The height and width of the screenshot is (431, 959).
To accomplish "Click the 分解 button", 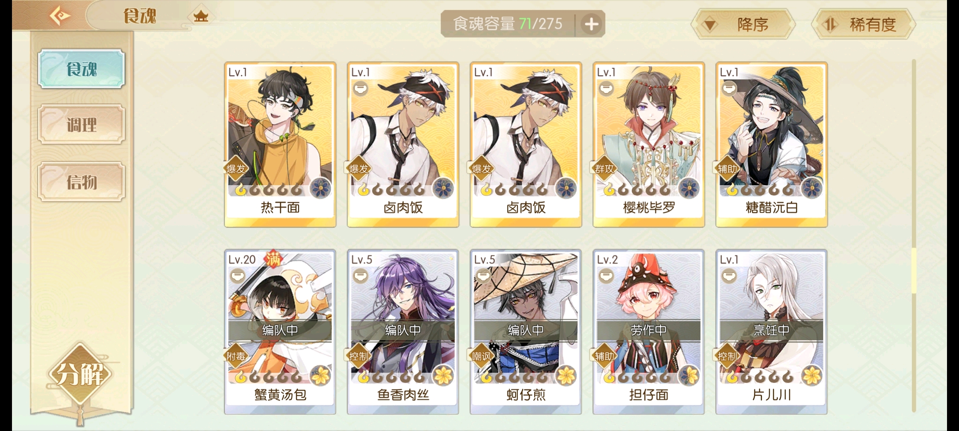I will (x=80, y=374).
